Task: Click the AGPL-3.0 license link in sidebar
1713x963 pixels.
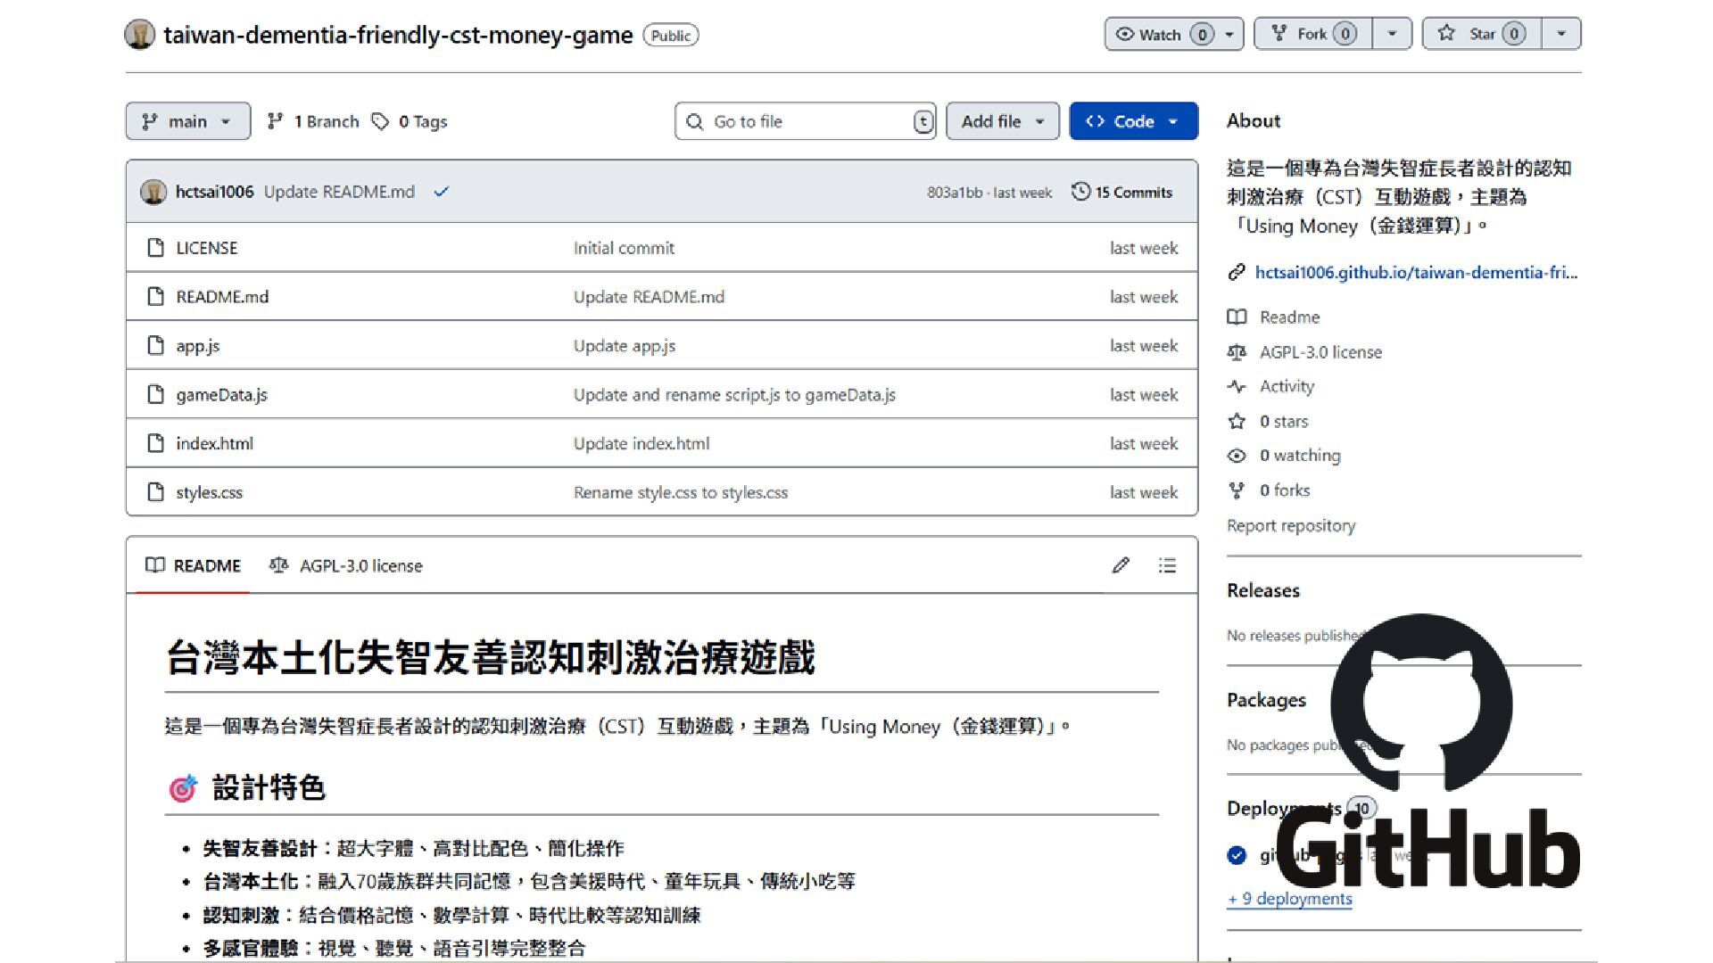Action: [1320, 352]
